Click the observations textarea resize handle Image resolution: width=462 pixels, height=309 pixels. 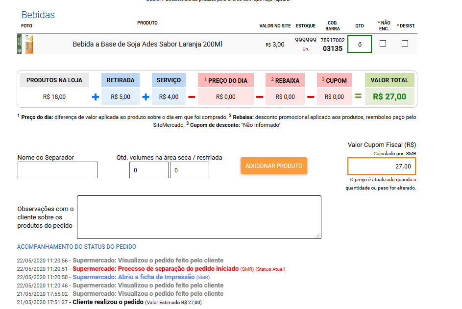(x=317, y=236)
